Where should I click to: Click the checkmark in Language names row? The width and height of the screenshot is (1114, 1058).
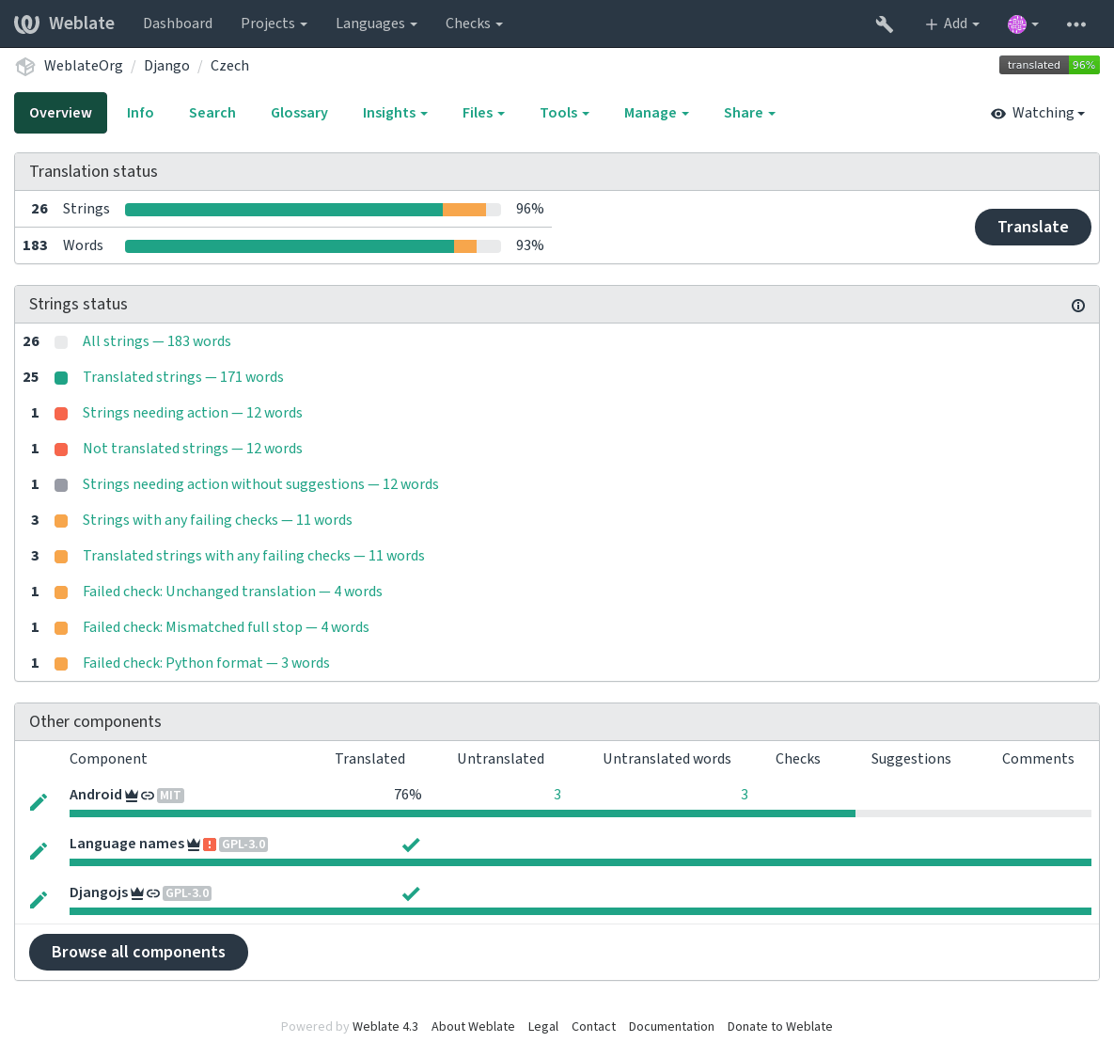[411, 845]
